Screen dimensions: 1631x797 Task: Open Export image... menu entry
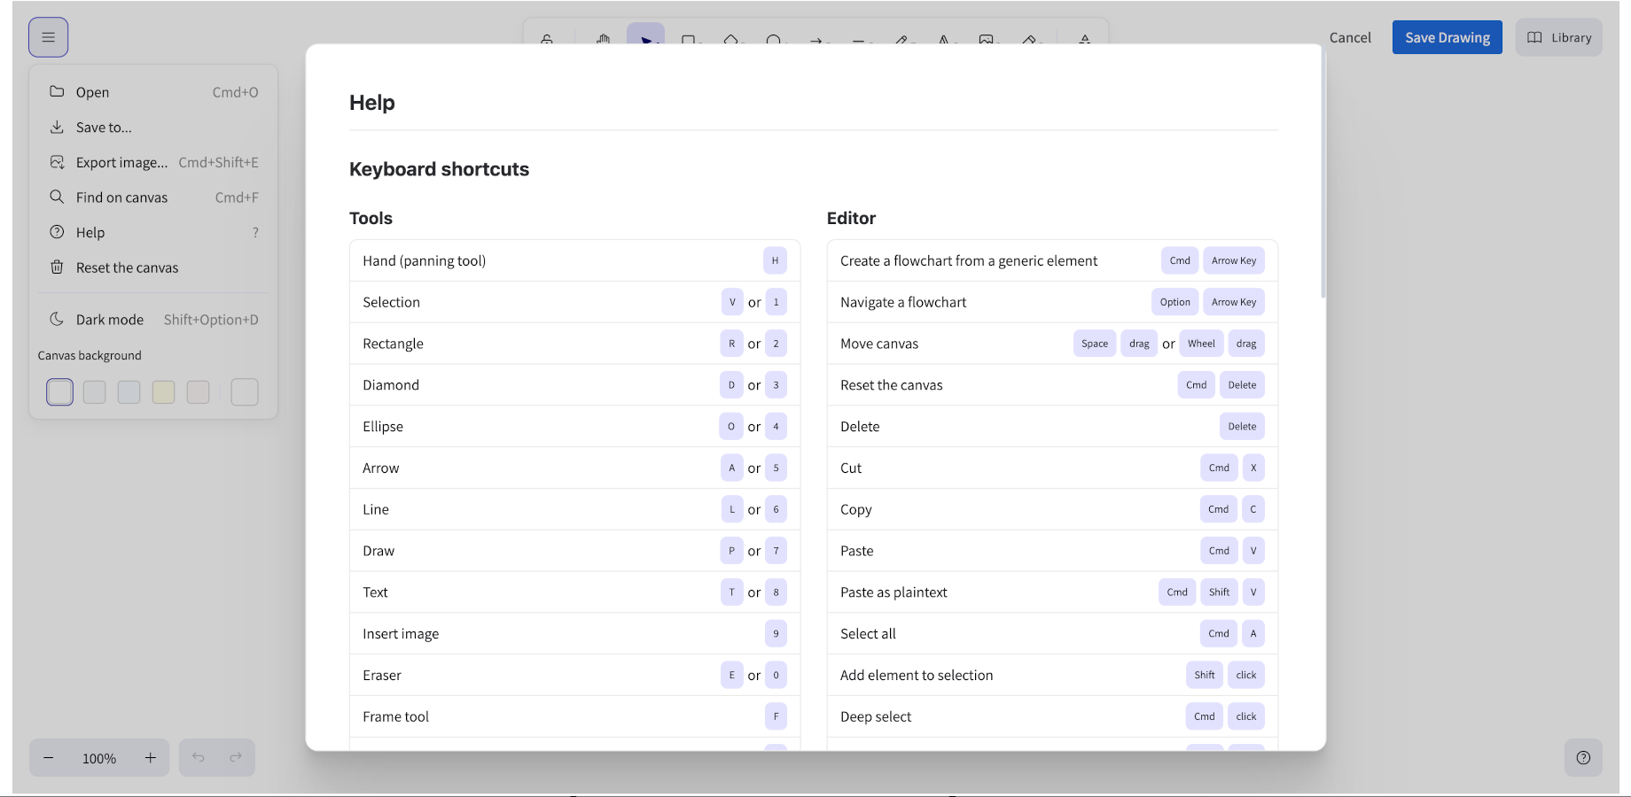tap(153, 162)
